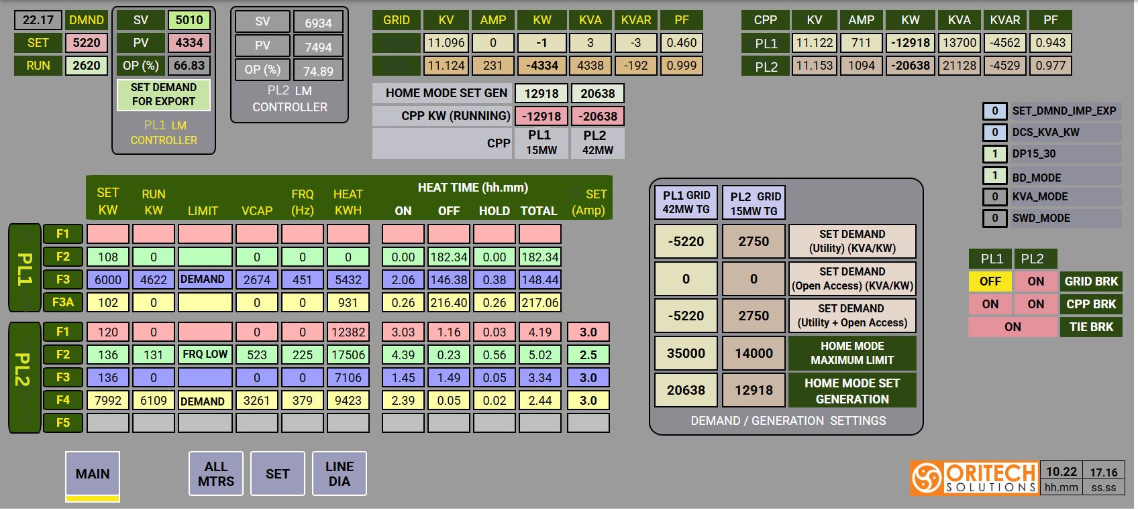Click PL2 F2 FRQ LOW limit cell
This screenshot has width=1138, height=510.
pyautogui.click(x=205, y=355)
